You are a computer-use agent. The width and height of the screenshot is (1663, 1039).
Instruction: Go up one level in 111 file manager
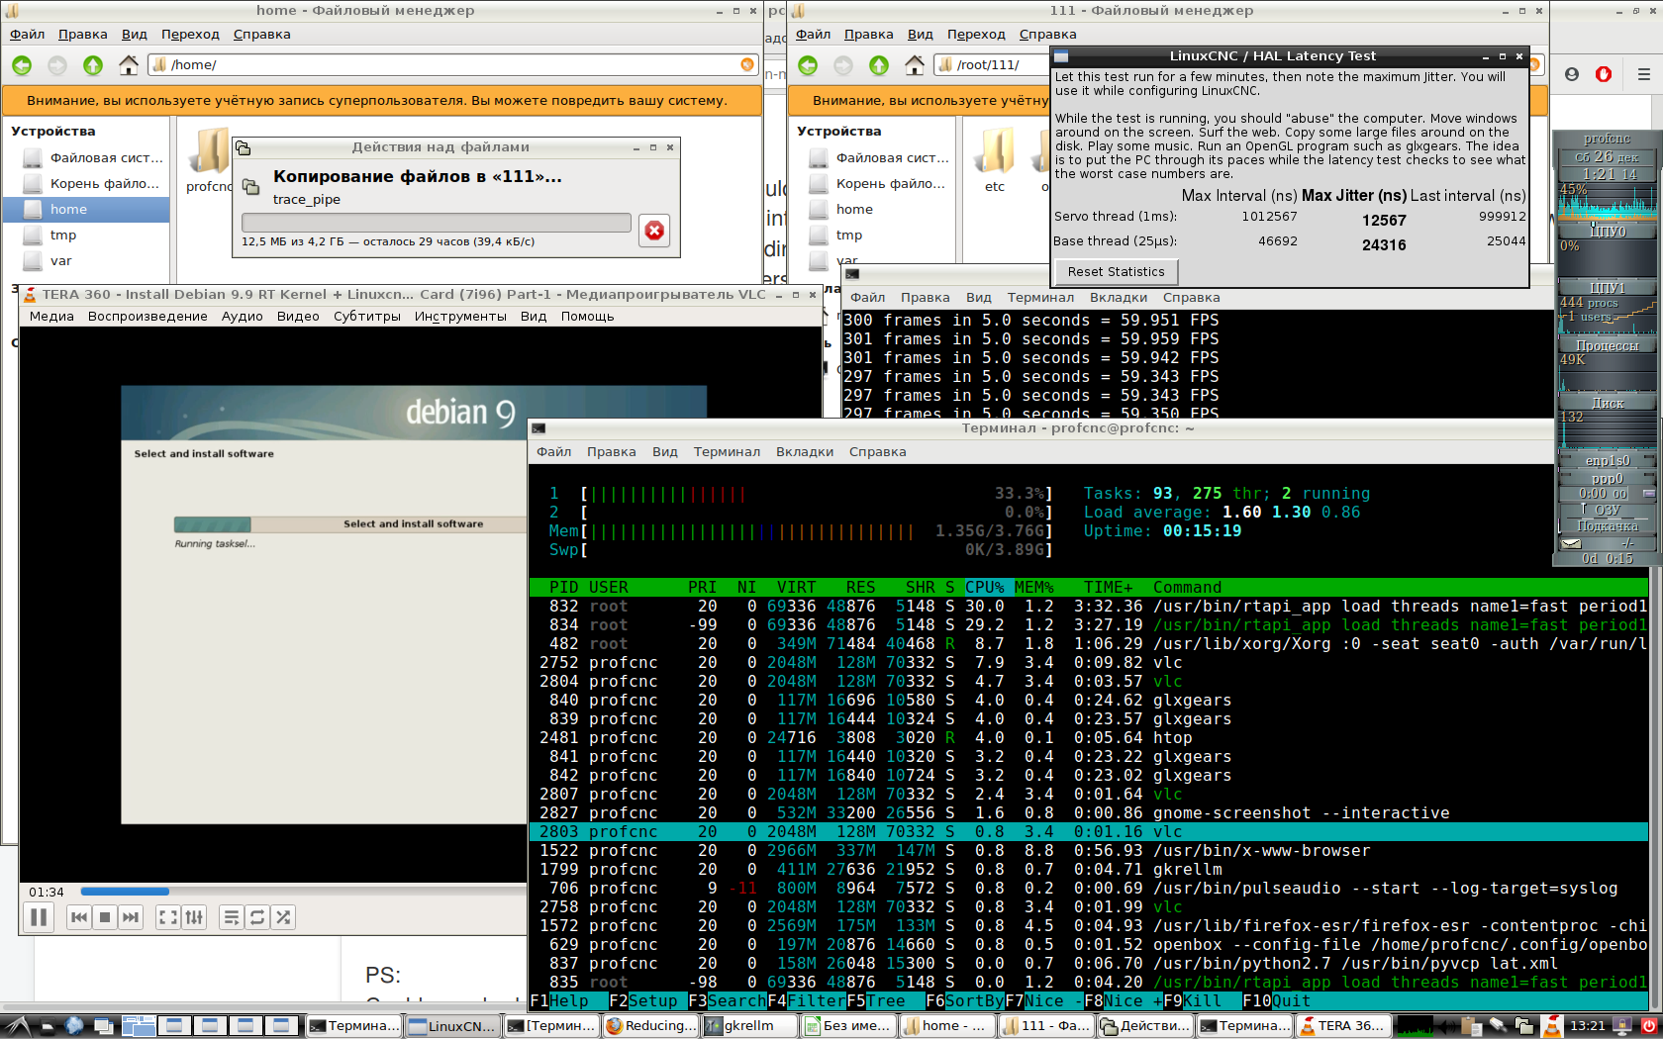click(879, 65)
